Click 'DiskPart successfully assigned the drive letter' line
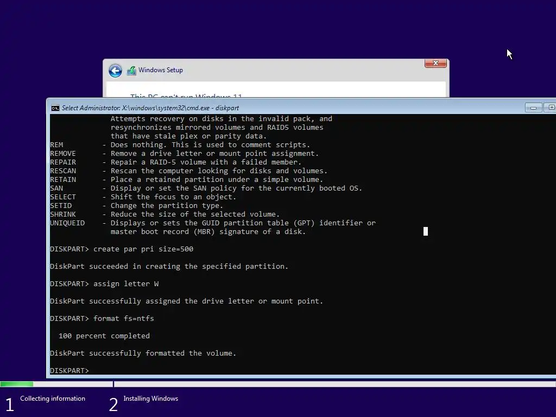The height and width of the screenshot is (417, 556). pos(187,301)
